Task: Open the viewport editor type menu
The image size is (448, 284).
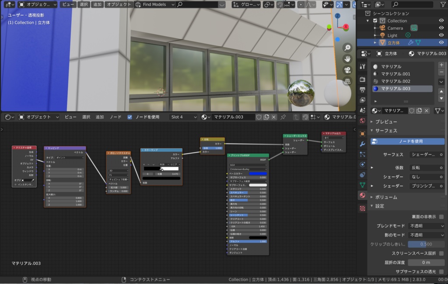Action: [10, 4]
